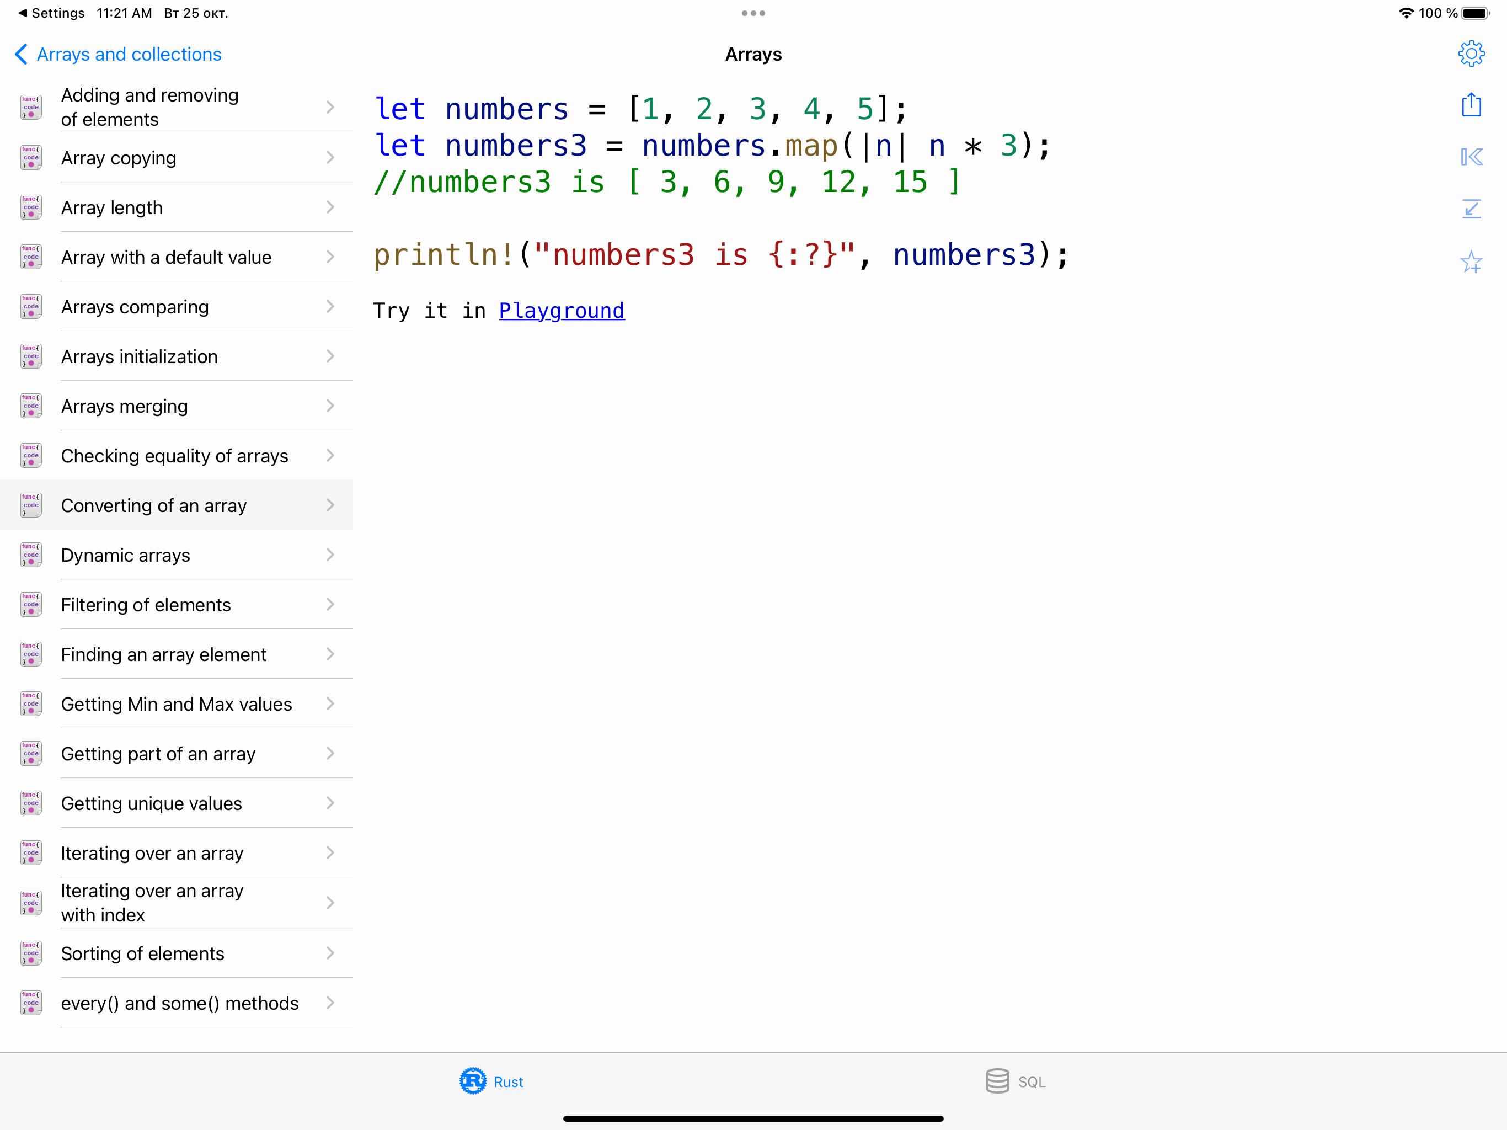Screen dimensions: 1507x1130
Task: Tap the let numbers3 map line
Action: [x=713, y=146]
